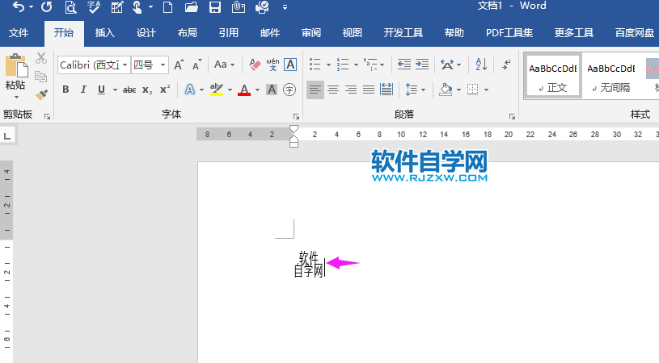
Task: Set Align Left paragraph alignment
Action: click(315, 90)
